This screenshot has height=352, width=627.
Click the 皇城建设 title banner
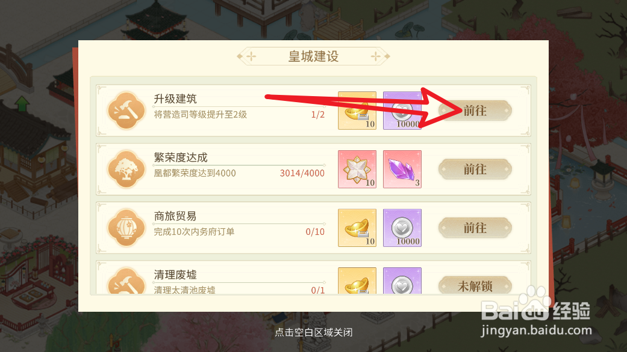313,56
